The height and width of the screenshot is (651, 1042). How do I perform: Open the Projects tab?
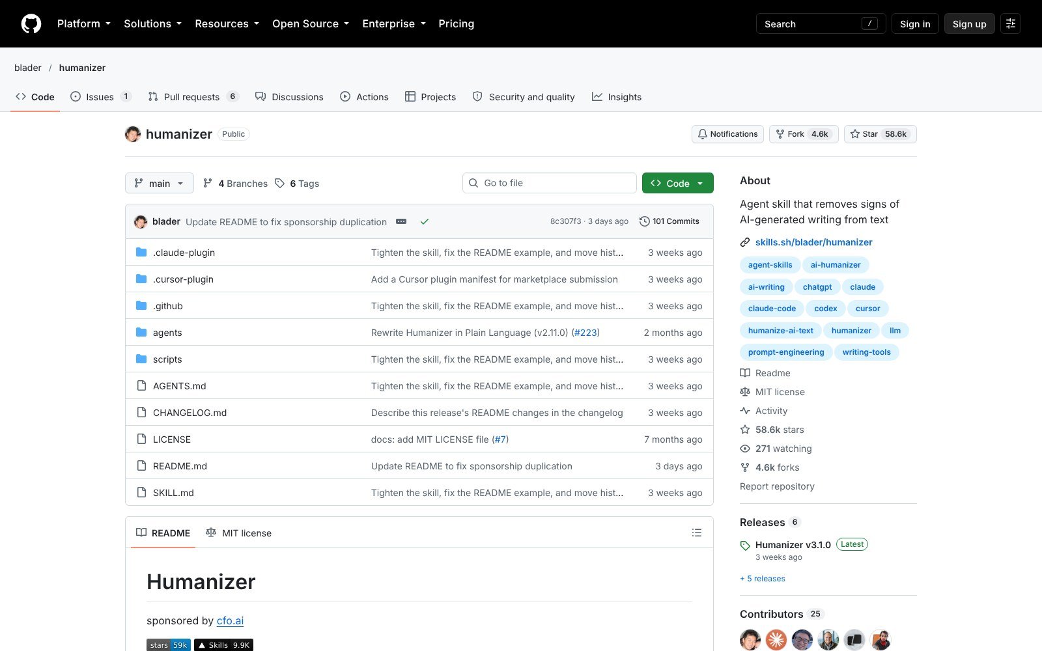(430, 96)
